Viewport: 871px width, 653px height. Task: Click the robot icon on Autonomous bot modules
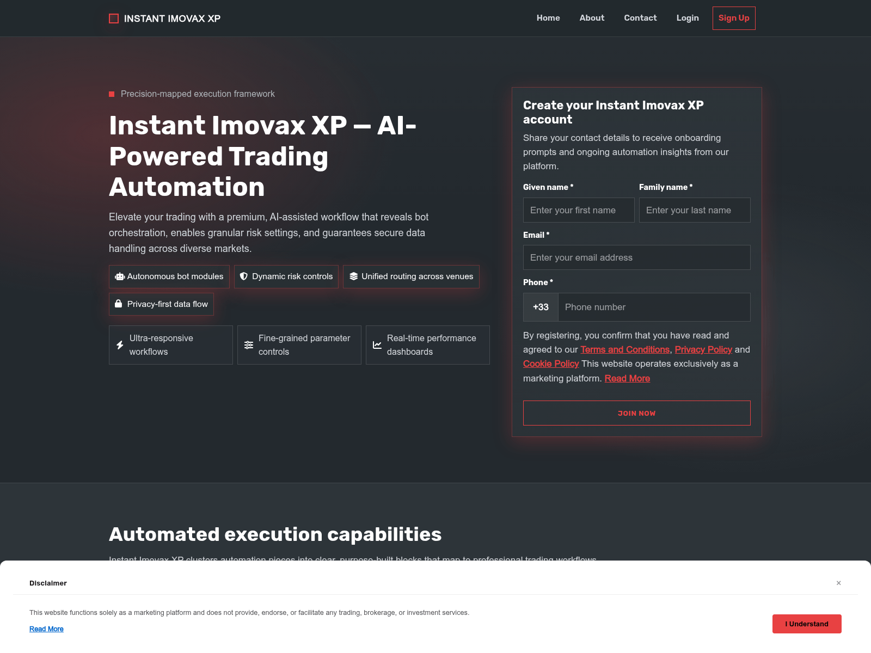[120, 276]
